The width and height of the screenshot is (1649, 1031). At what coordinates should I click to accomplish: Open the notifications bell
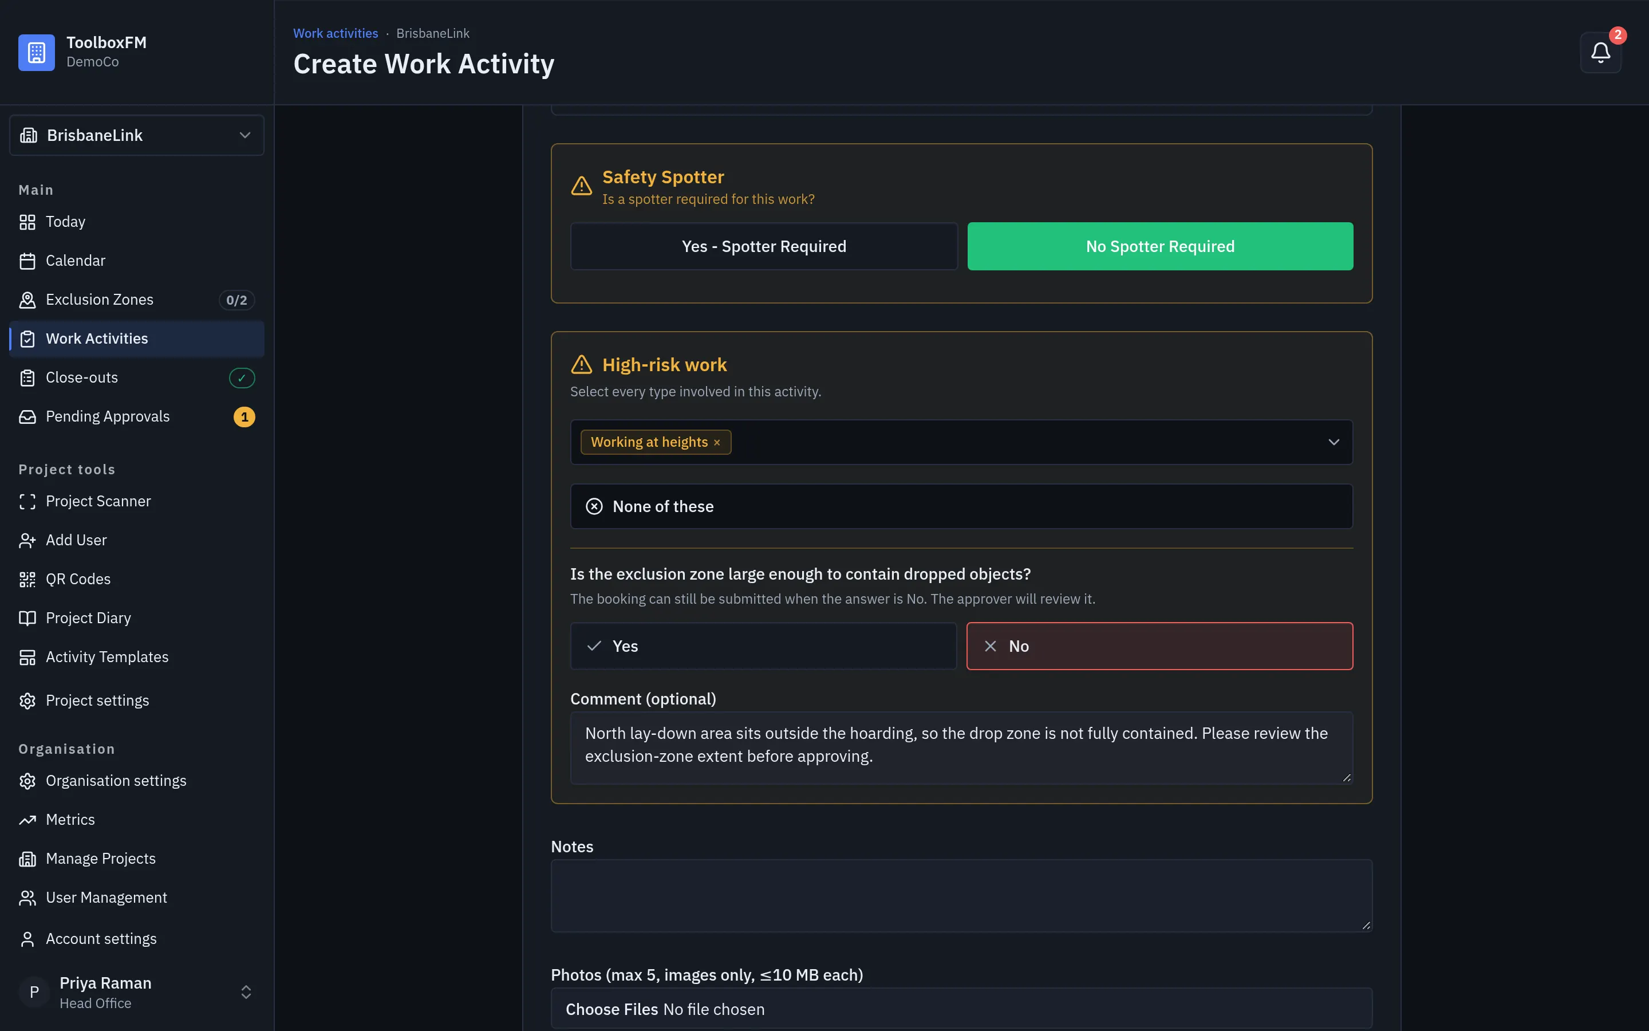point(1600,53)
